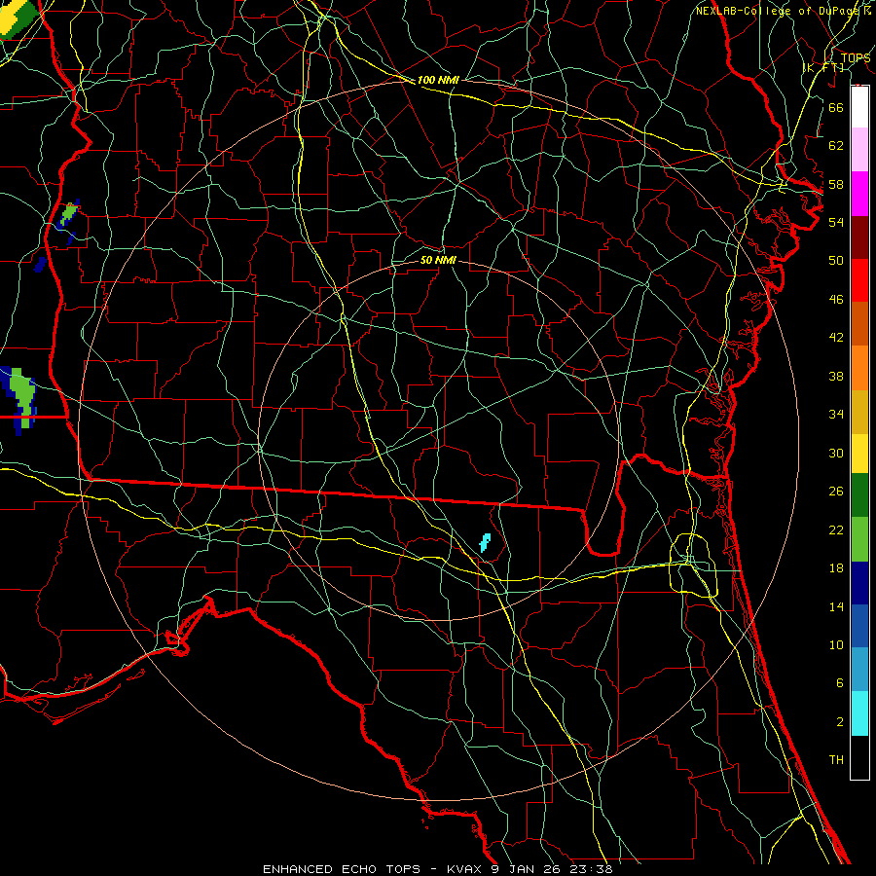Click the ENHANCED ECHO TOPS KVAX caption
This screenshot has height=876, width=876.
(437, 869)
